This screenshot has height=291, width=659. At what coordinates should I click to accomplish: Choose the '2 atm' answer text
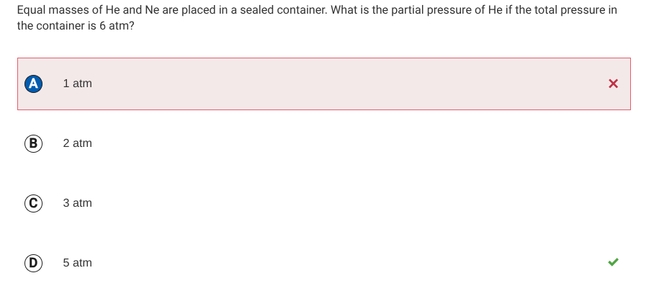click(77, 143)
